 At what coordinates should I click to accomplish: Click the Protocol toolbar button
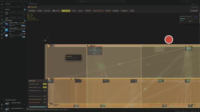[x=124, y=11]
